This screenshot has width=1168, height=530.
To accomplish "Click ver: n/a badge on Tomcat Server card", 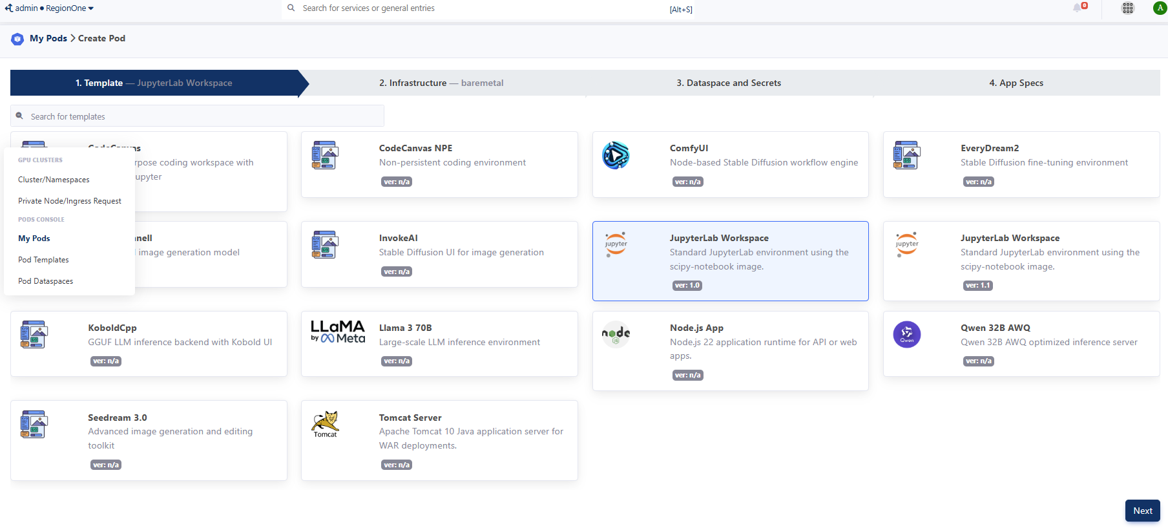I will coord(397,465).
